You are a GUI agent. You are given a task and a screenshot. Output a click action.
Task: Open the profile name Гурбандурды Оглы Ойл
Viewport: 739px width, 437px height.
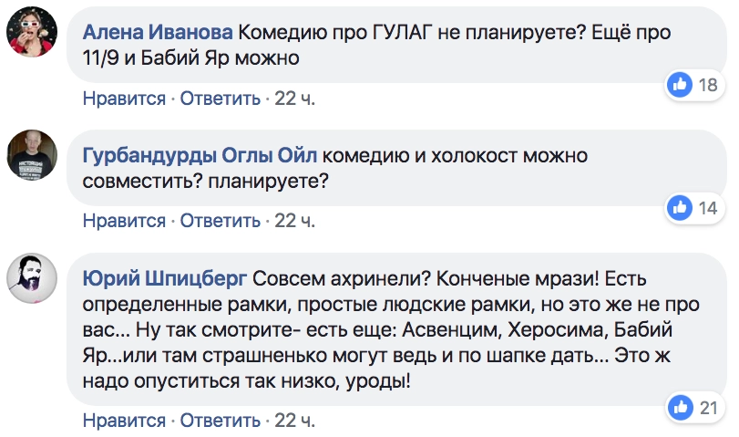[x=200, y=155]
